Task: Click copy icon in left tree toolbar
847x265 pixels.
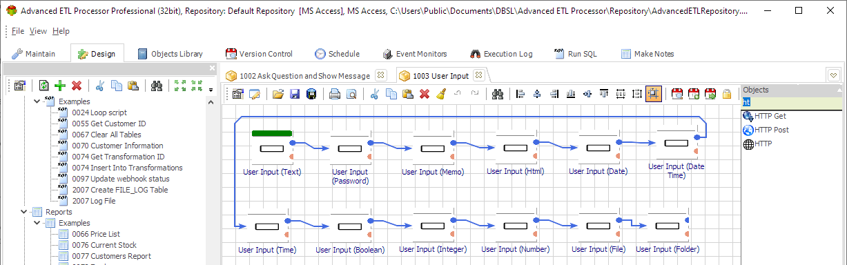Action: 117,86
